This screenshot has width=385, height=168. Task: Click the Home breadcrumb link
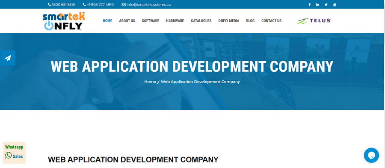click(x=150, y=82)
